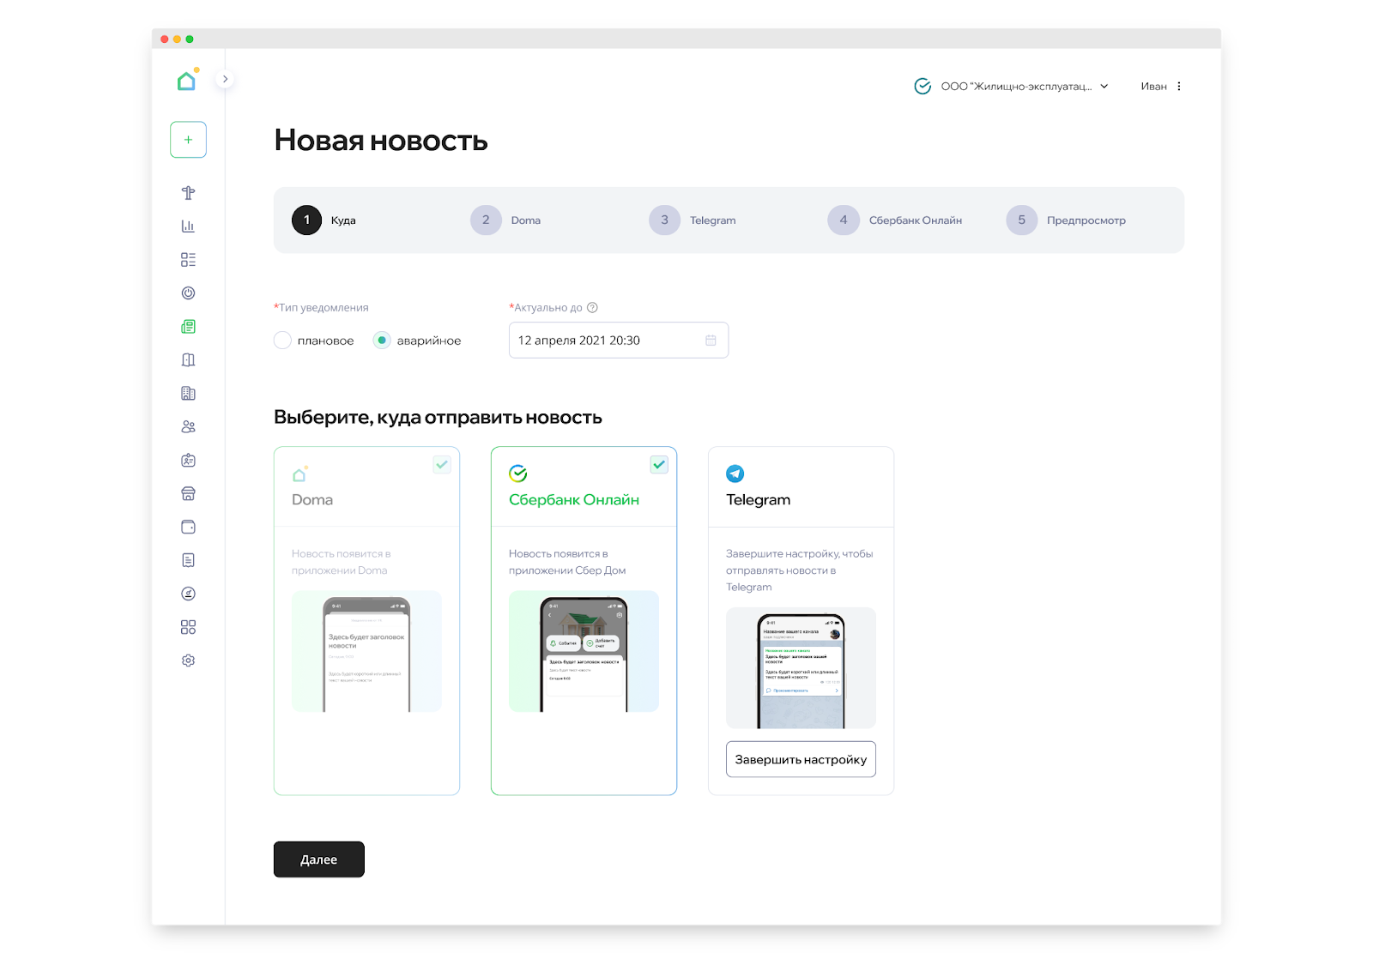Open the power meter icon in sidebar

click(188, 293)
